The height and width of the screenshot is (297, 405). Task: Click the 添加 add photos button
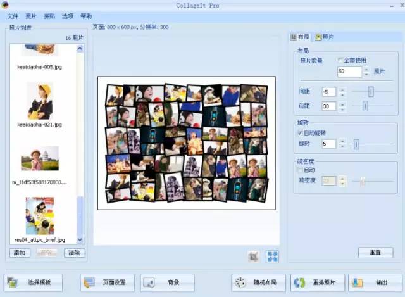tap(20, 253)
